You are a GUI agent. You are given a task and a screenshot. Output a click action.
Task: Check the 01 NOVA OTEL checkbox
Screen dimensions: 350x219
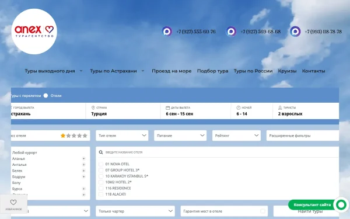[101, 164]
